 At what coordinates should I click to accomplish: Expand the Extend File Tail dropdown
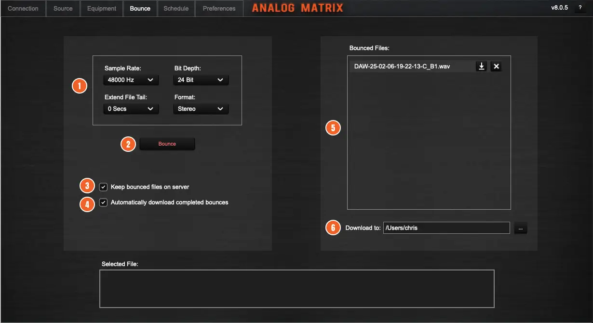coord(131,109)
